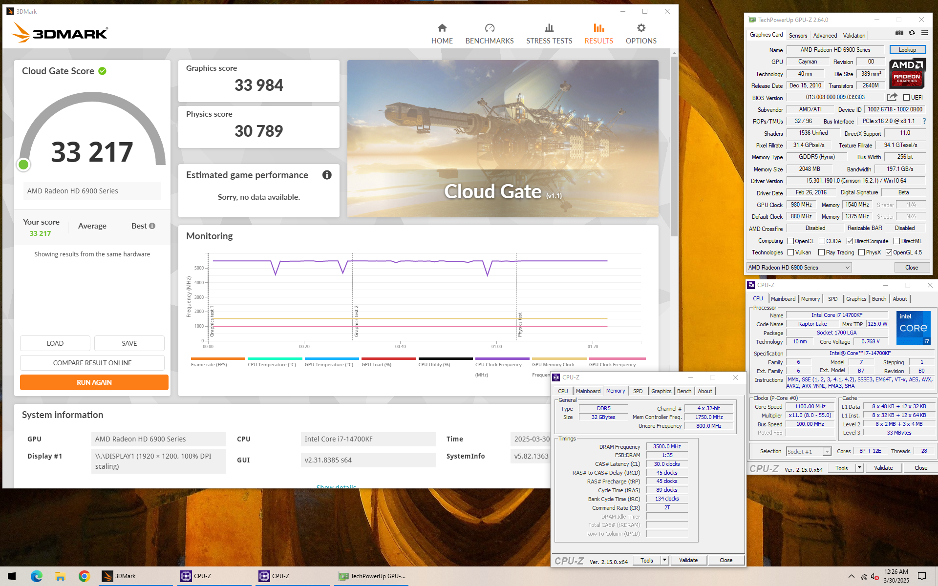The height and width of the screenshot is (586, 938).
Task: Expand the Tools arrow in CPU-Z CPU window
Action: tap(859, 468)
